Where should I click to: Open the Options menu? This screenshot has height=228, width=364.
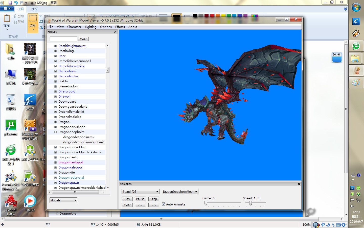(x=106, y=27)
